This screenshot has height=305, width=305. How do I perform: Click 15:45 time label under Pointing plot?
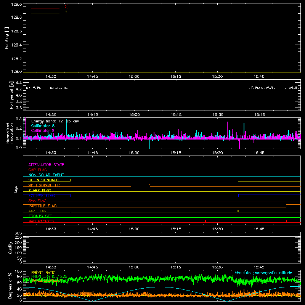tap(259, 77)
